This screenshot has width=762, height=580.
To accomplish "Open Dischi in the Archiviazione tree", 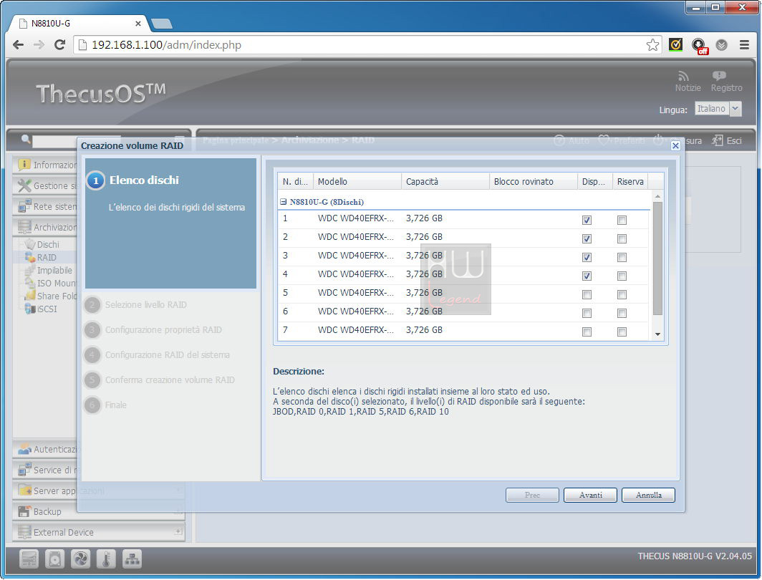I will point(47,244).
